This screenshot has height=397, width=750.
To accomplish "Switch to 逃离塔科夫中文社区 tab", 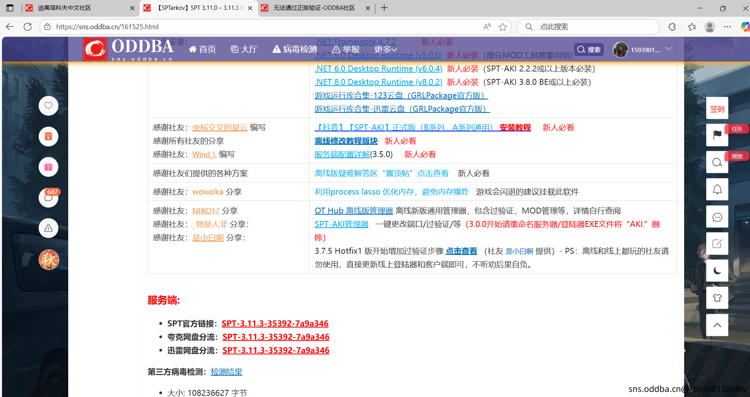I will 79,8.
